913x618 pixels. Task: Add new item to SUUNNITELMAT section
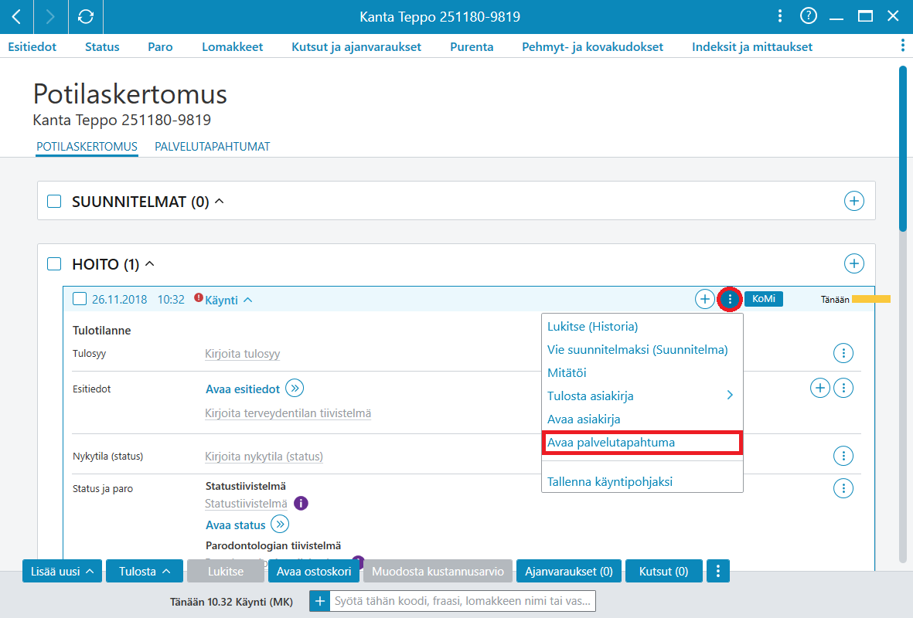pos(853,202)
